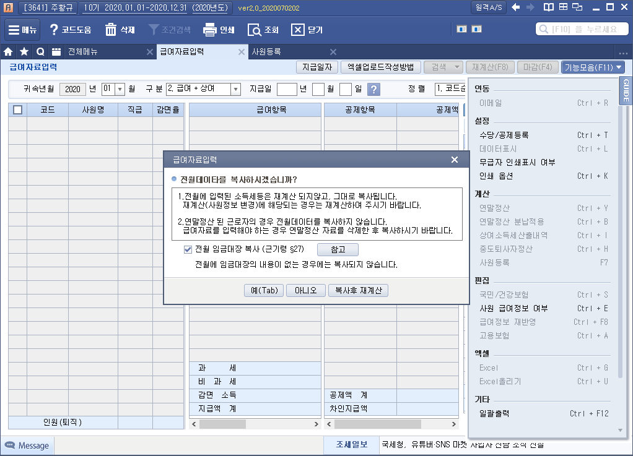The height and width of the screenshot is (456, 633).
Task: Click the 차인지급액 row label
Action: (348, 408)
